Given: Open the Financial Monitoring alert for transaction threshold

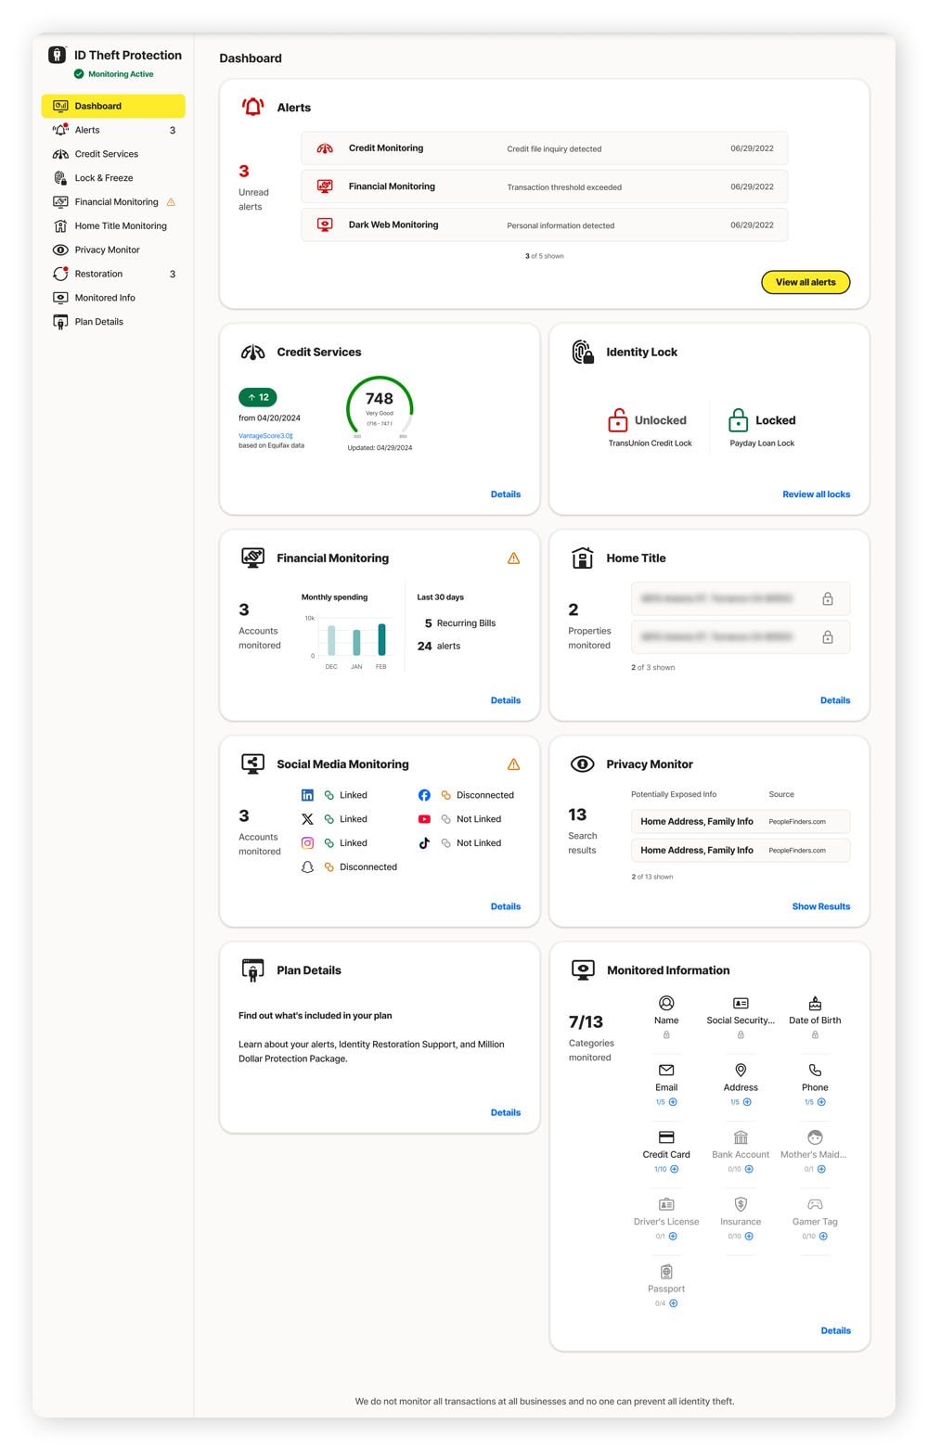Looking at the screenshot, I should pyautogui.click(x=542, y=186).
